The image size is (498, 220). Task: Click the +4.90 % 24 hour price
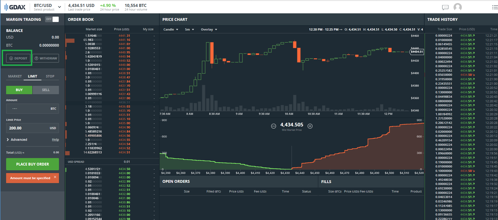pos(110,7)
